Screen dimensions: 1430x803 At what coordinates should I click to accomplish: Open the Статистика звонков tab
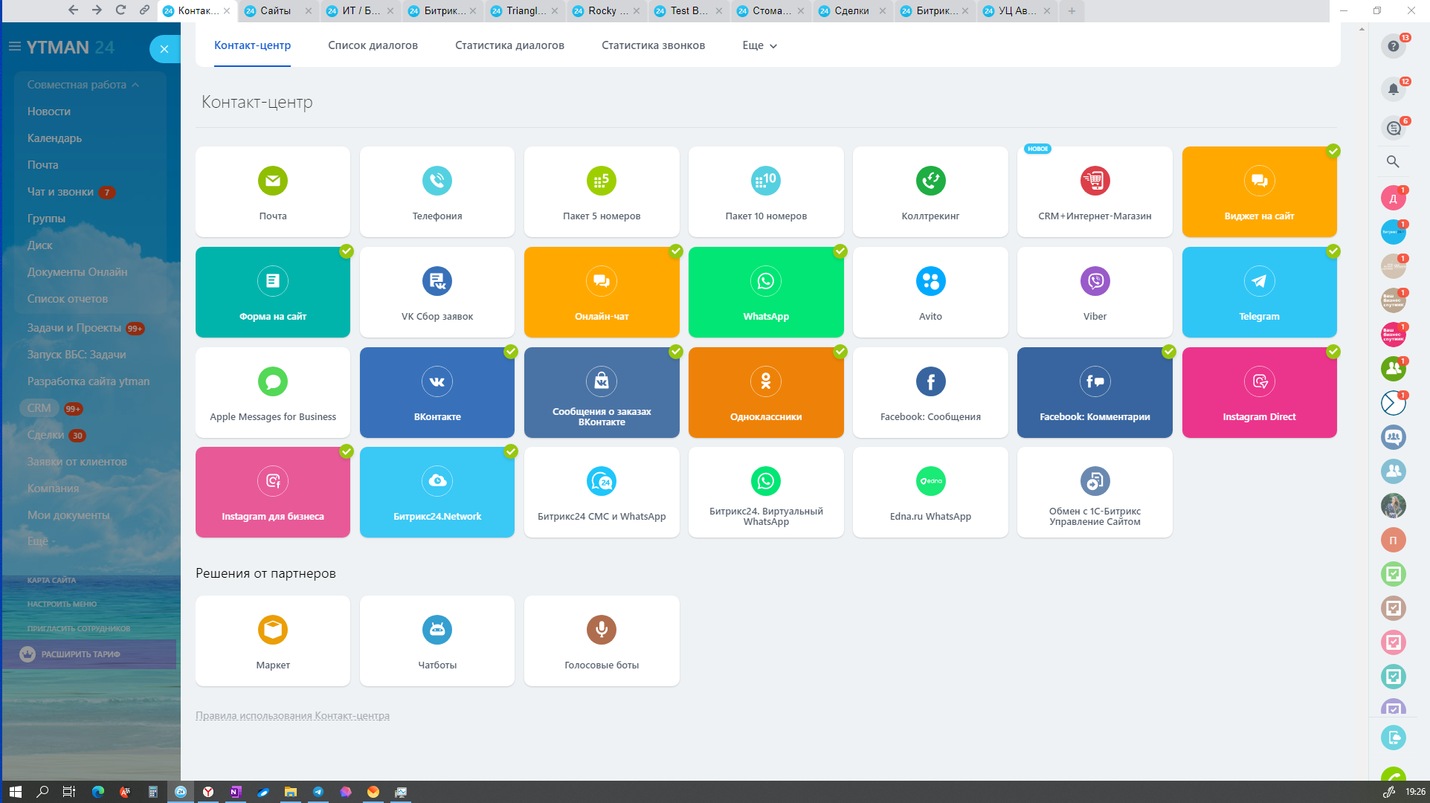click(653, 45)
